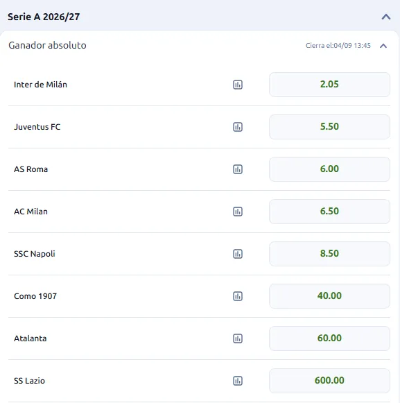Open statistics icon for Juventus FC

(x=238, y=127)
